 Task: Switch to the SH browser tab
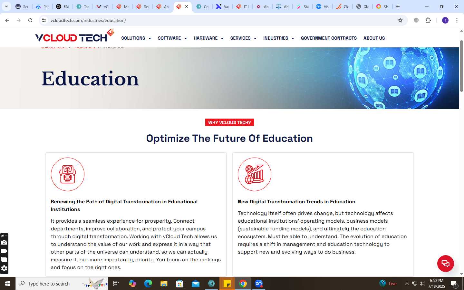coord(382,6)
